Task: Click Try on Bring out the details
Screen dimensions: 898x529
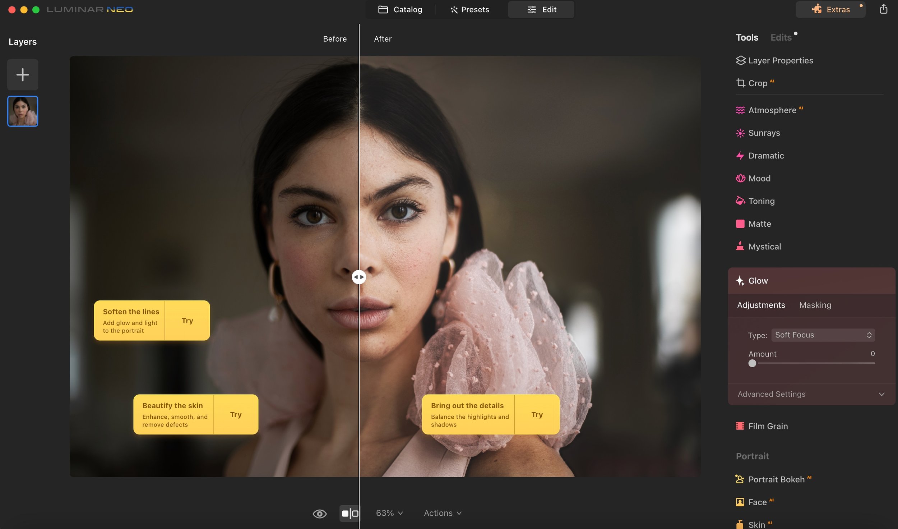Action: click(537, 414)
